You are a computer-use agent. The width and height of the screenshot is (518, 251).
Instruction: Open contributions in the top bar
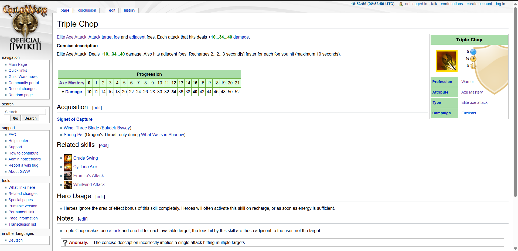[x=452, y=4]
